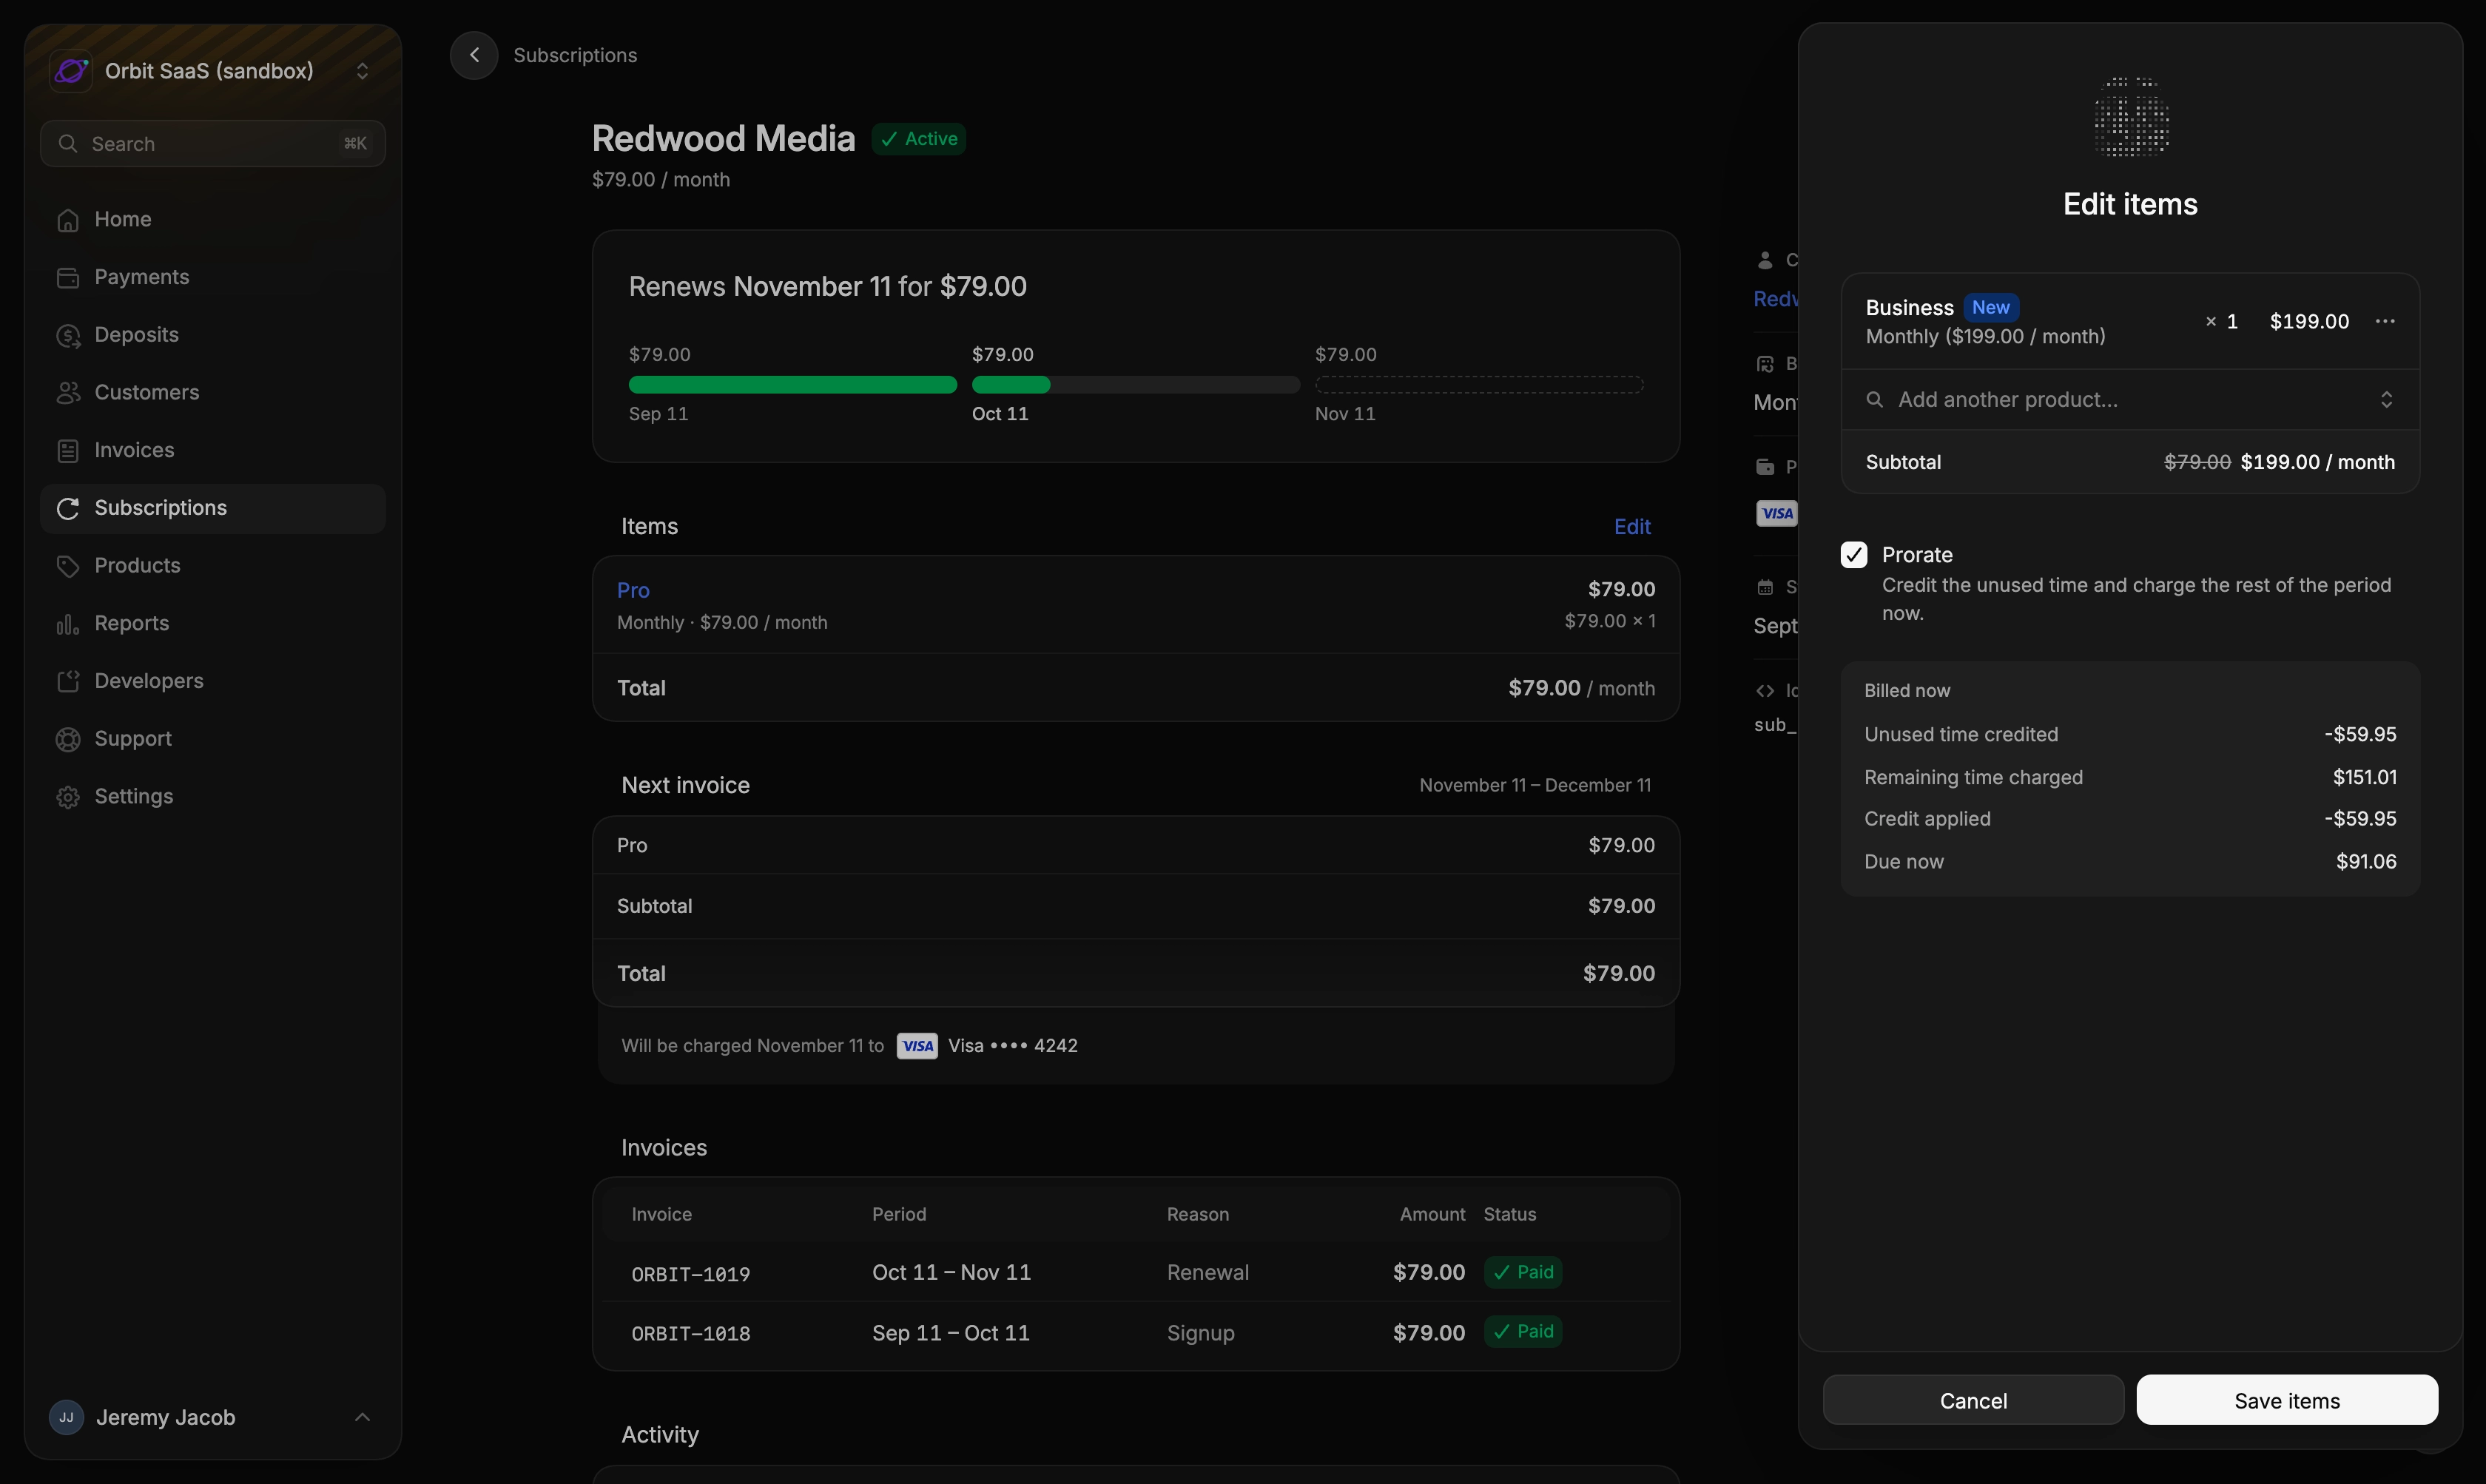Click the Business quantity × 1 value
2486x1484 pixels.
point(2221,321)
